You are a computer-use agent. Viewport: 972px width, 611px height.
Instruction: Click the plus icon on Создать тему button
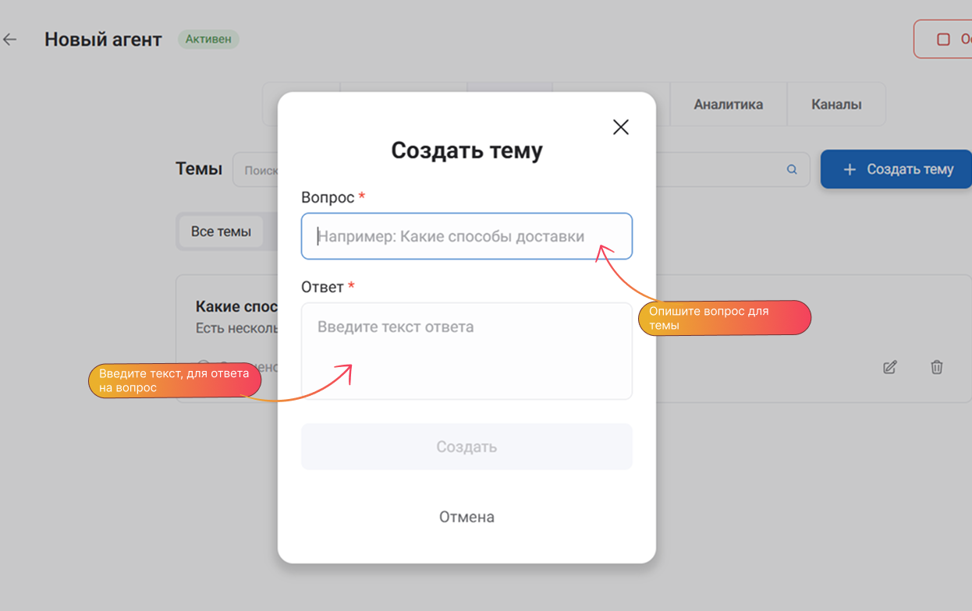click(850, 170)
